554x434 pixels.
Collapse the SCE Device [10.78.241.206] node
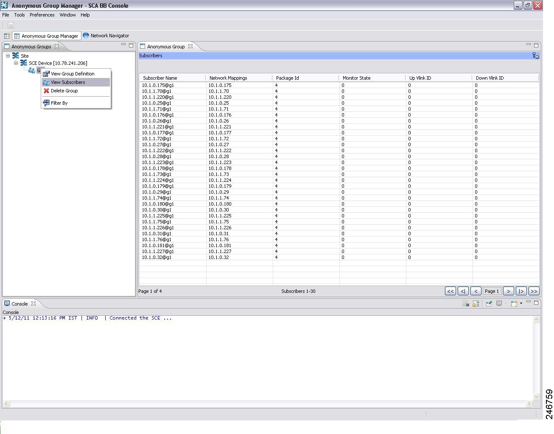point(16,63)
